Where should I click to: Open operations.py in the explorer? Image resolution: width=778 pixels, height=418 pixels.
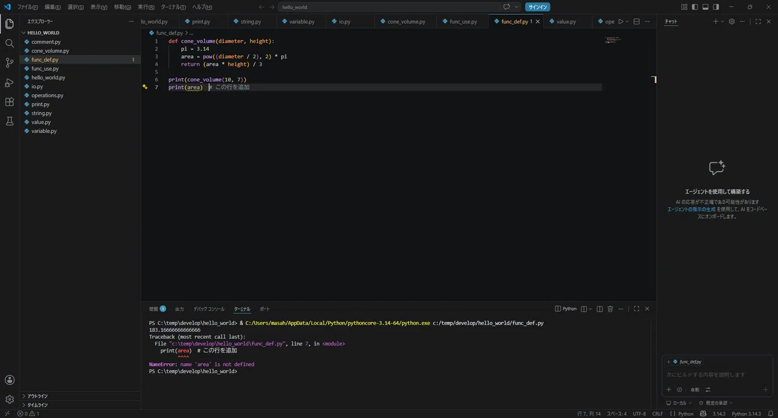click(47, 95)
